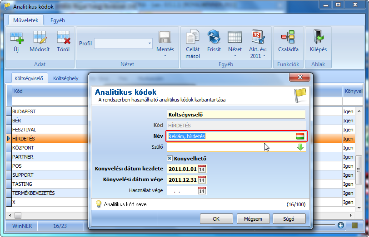This screenshot has width=369, height=237.
Task: Click the green arrow in Szülő field
Action: click(300, 147)
